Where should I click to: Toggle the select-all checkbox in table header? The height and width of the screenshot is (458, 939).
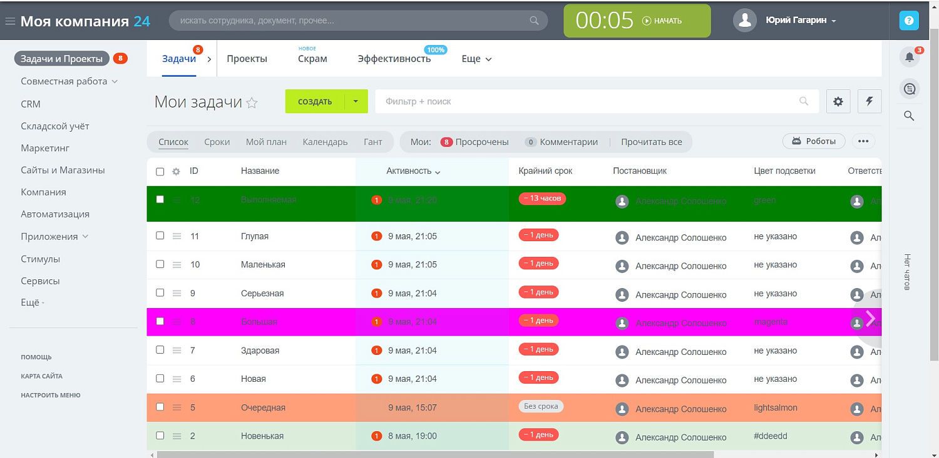tap(160, 171)
